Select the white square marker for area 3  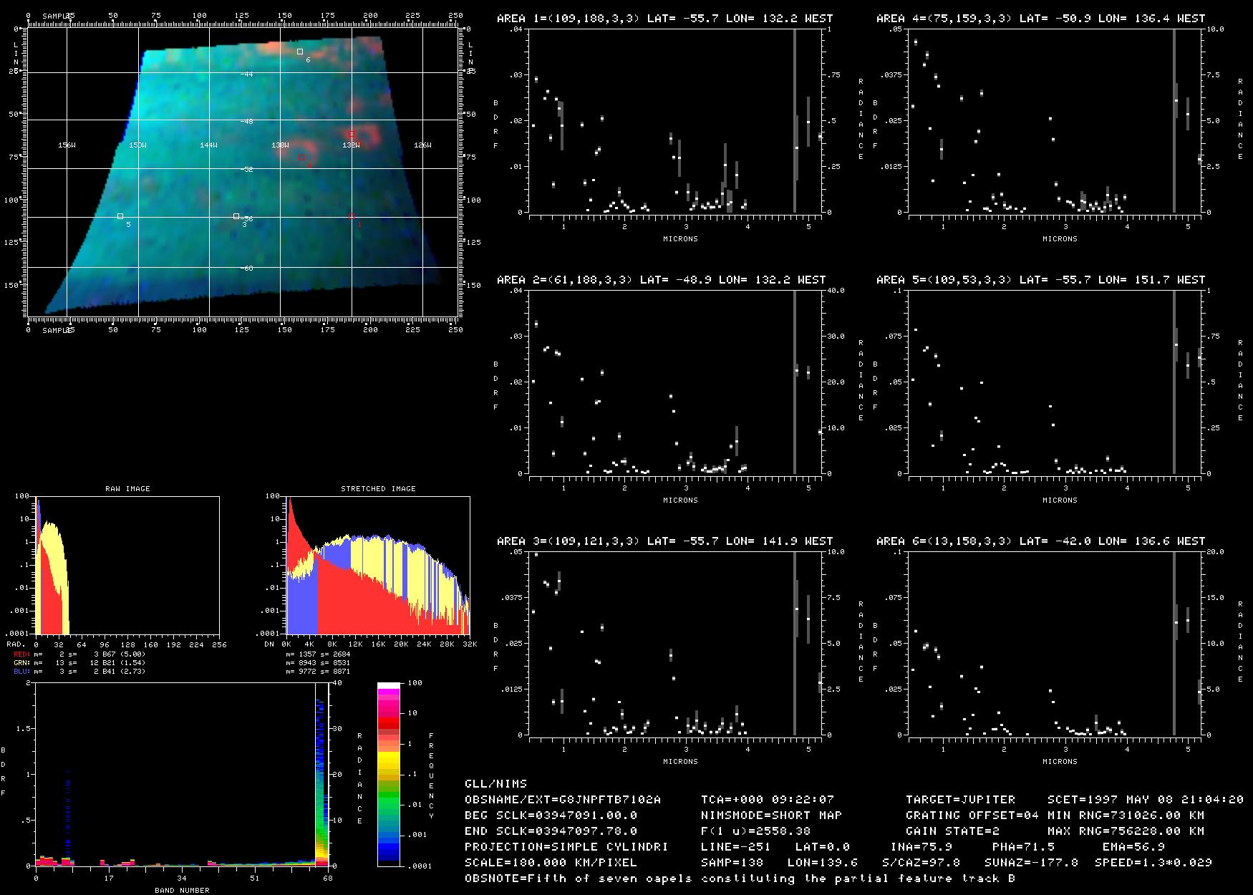click(x=236, y=216)
